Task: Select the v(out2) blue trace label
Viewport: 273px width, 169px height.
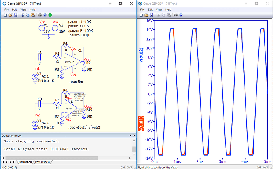Action: [x=141, y=55]
